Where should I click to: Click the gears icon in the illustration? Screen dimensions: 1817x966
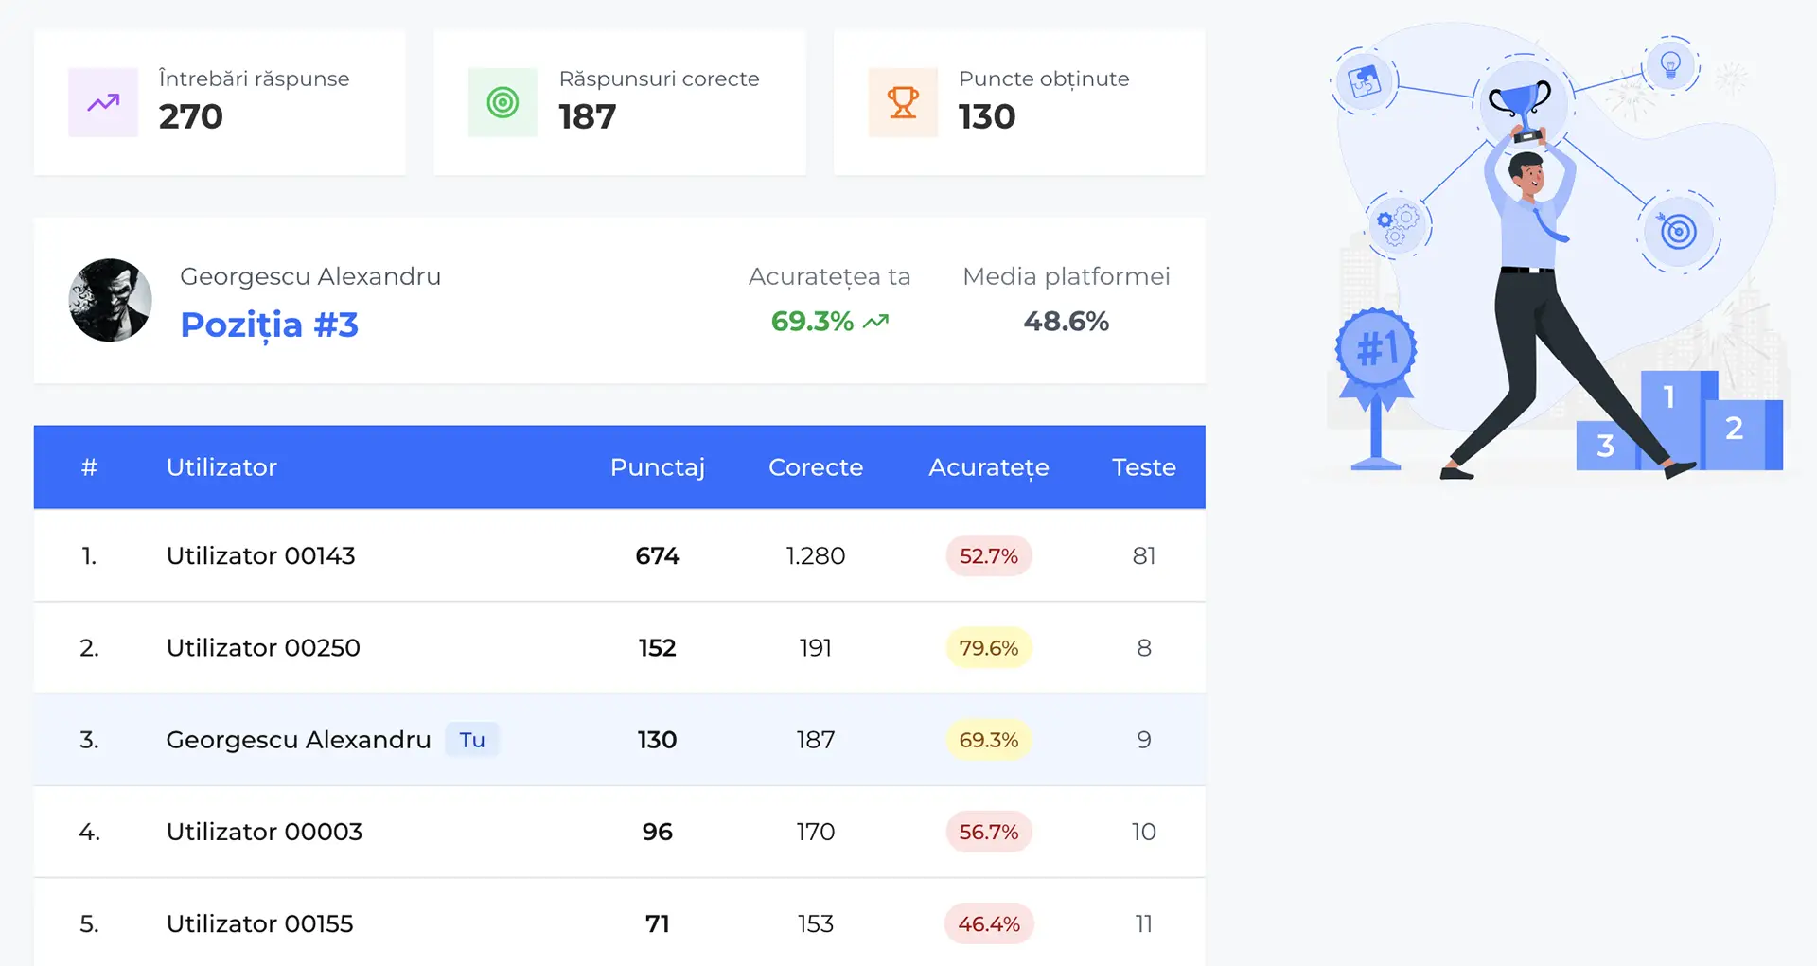(1399, 225)
